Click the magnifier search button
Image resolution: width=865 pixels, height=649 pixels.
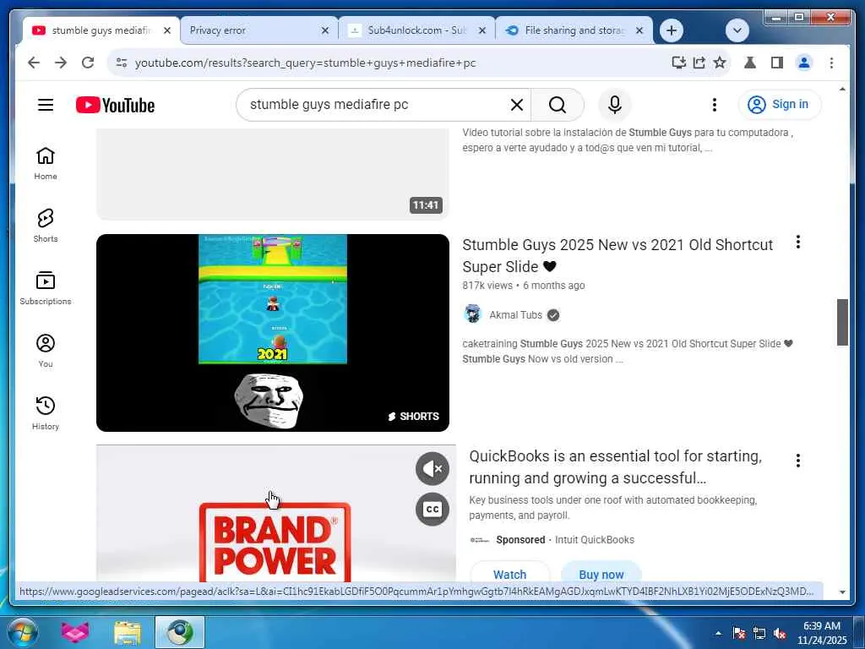point(558,105)
